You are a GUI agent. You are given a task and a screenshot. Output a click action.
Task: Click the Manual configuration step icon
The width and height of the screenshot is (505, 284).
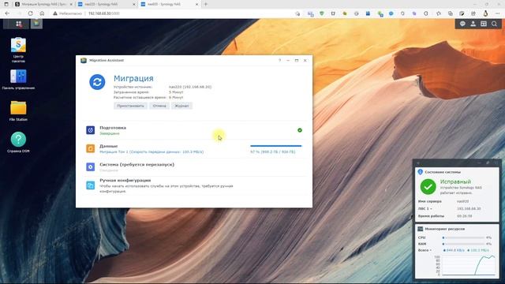tap(91, 185)
